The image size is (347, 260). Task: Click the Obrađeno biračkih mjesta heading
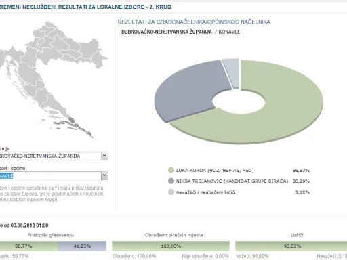tap(173, 235)
